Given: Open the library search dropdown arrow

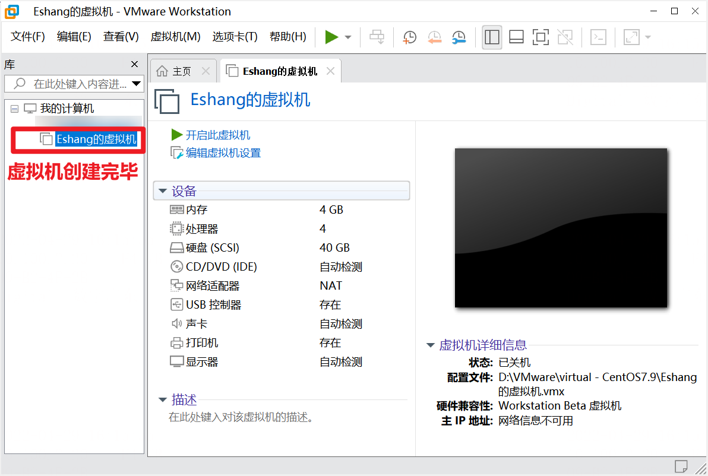Looking at the screenshot, I should 137,84.
